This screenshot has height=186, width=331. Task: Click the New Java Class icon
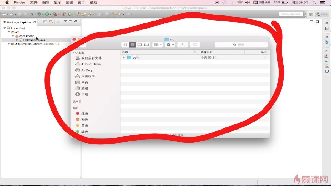pyautogui.click(x=69, y=14)
